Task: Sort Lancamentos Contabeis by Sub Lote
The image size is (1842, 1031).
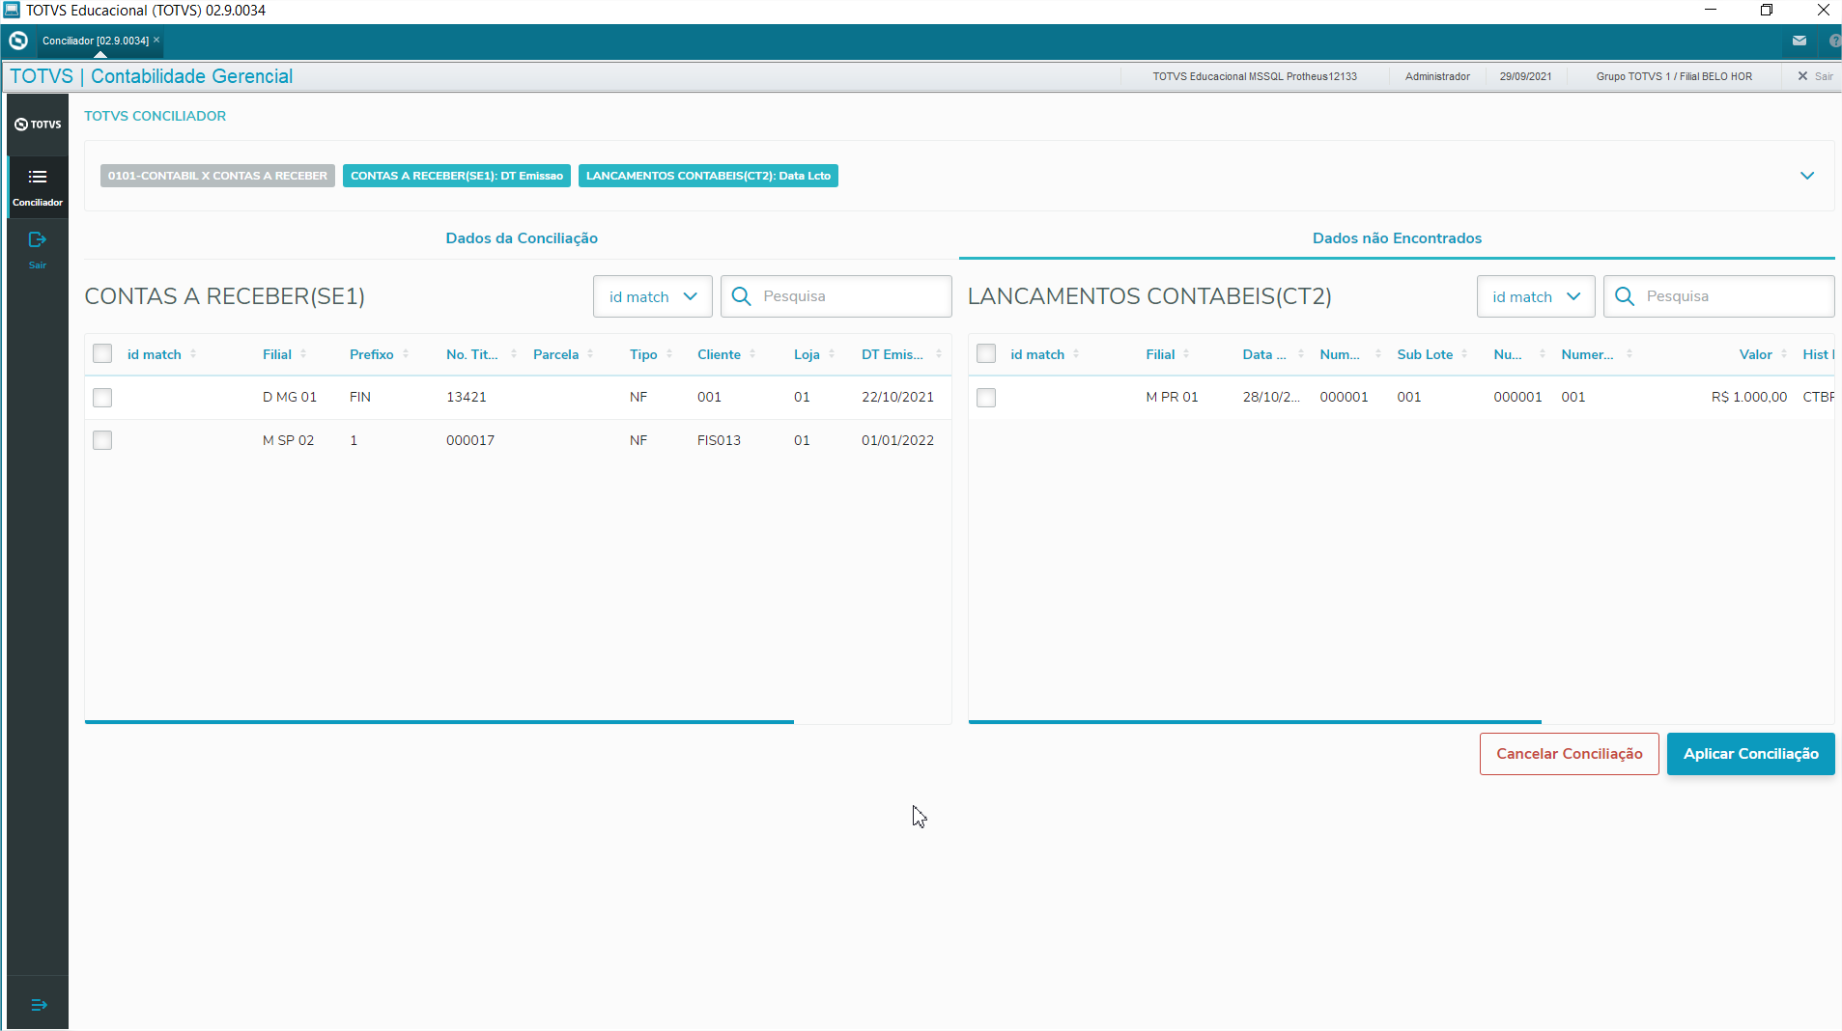Action: click(1464, 354)
